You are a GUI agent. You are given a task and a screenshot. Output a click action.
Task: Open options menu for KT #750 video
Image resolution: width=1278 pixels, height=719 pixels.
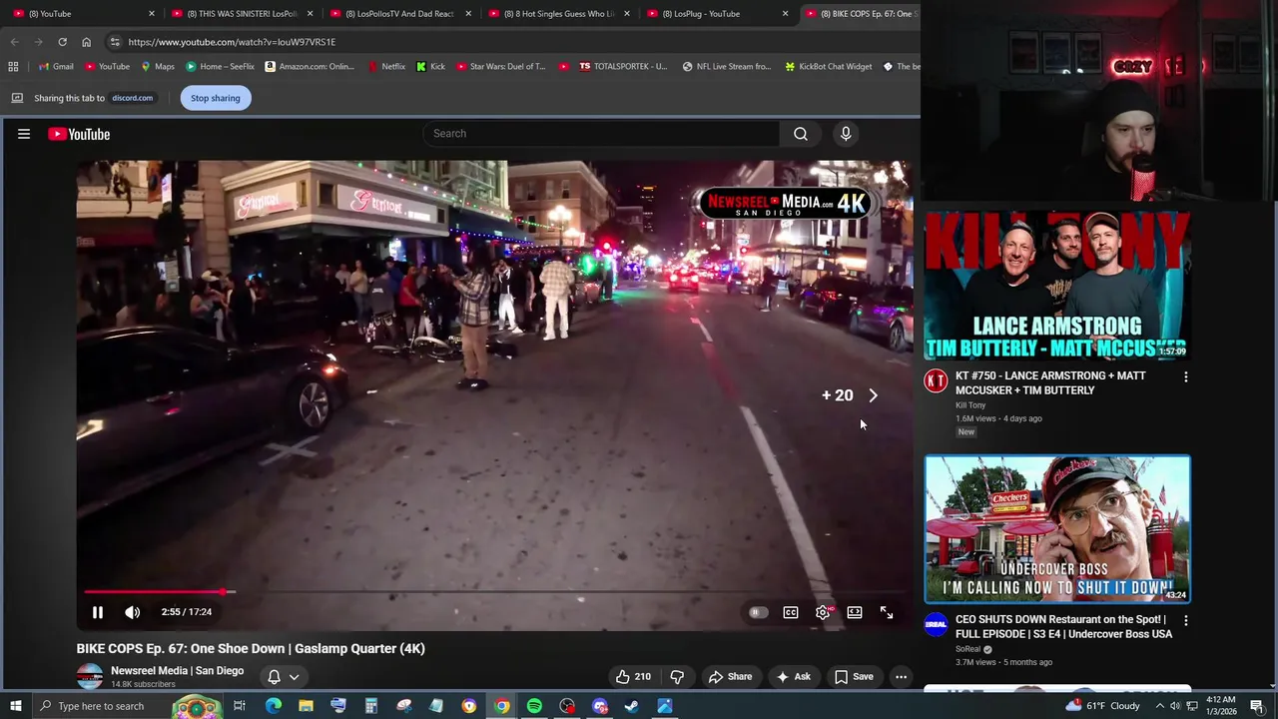[1185, 377]
